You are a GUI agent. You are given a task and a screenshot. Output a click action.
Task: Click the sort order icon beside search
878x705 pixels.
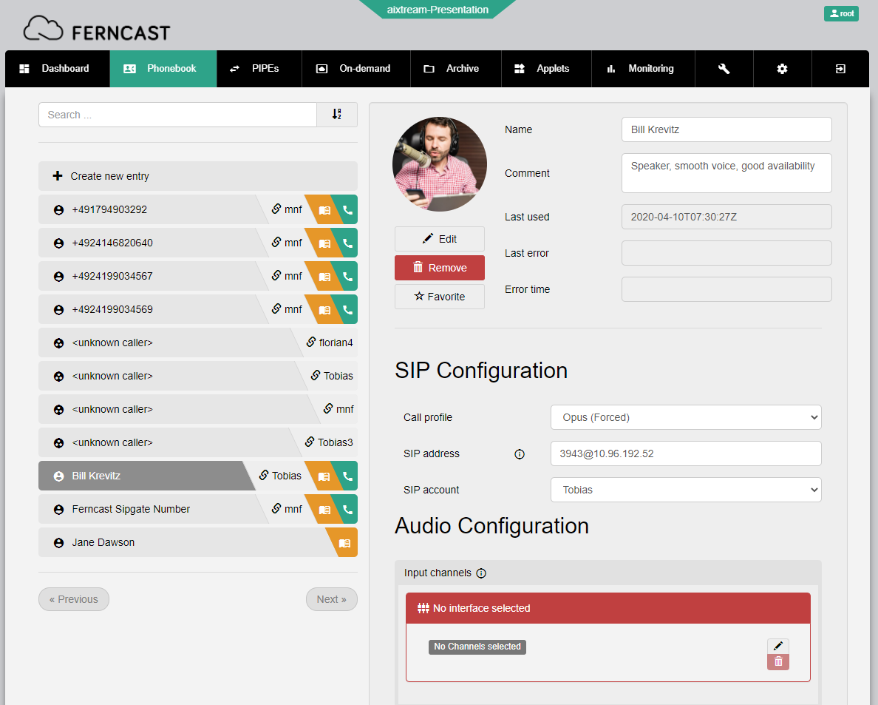[337, 115]
